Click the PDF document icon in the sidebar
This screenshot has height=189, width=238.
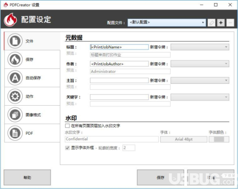click(x=15, y=133)
